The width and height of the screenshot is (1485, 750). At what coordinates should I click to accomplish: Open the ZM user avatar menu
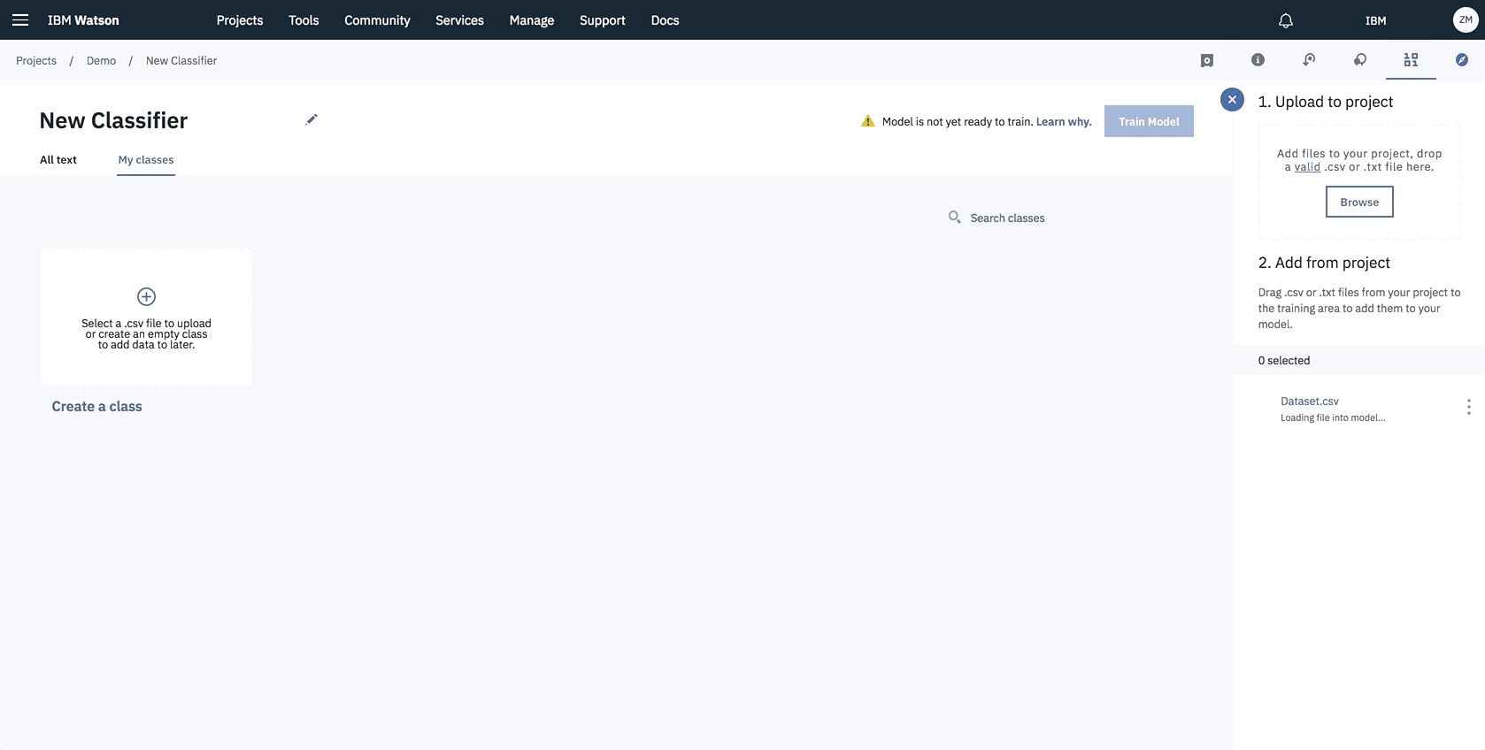(1466, 19)
